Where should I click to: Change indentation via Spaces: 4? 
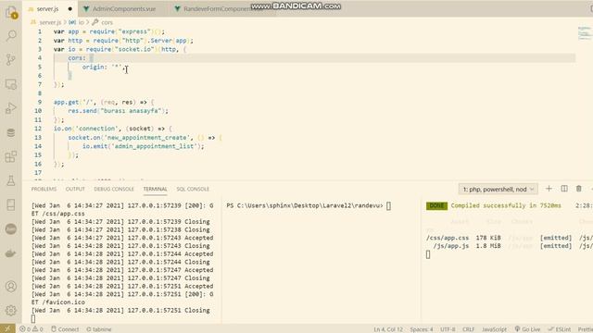(422, 329)
